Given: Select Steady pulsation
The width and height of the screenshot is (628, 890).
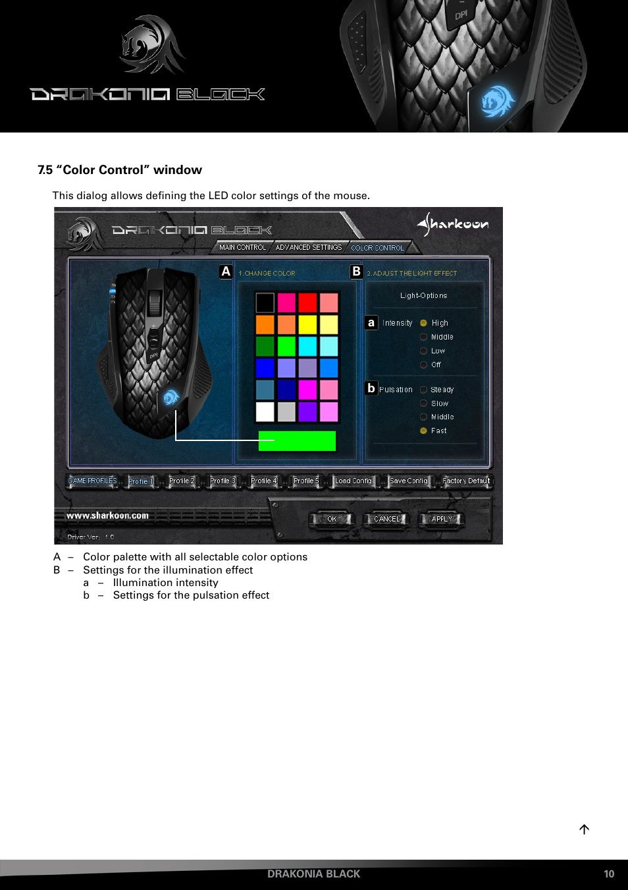Looking at the screenshot, I should pos(424,390).
